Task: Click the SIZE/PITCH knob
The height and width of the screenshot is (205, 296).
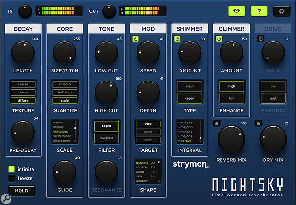Action: coord(65,53)
